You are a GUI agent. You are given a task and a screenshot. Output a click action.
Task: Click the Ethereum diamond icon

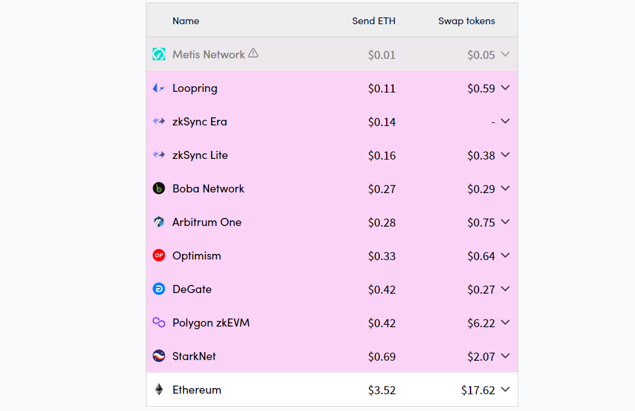tap(159, 389)
